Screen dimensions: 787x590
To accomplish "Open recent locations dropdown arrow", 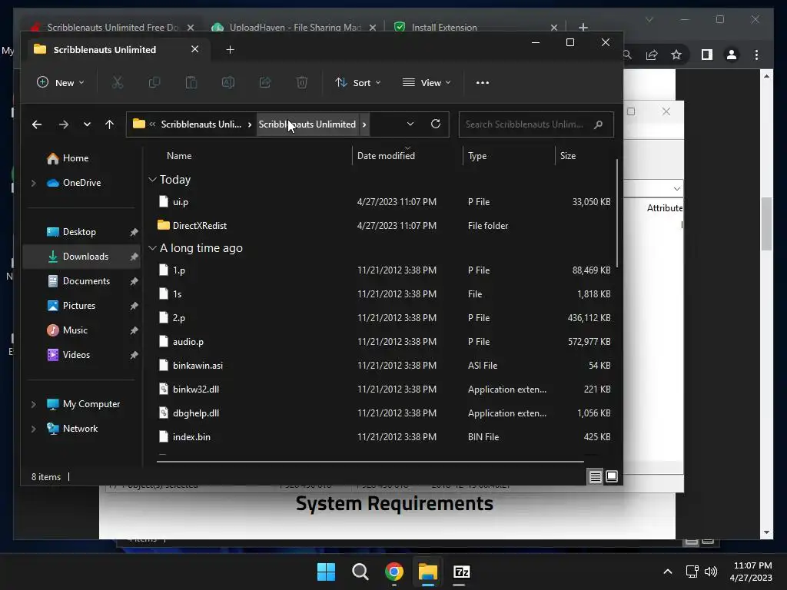I will pyautogui.click(x=87, y=124).
